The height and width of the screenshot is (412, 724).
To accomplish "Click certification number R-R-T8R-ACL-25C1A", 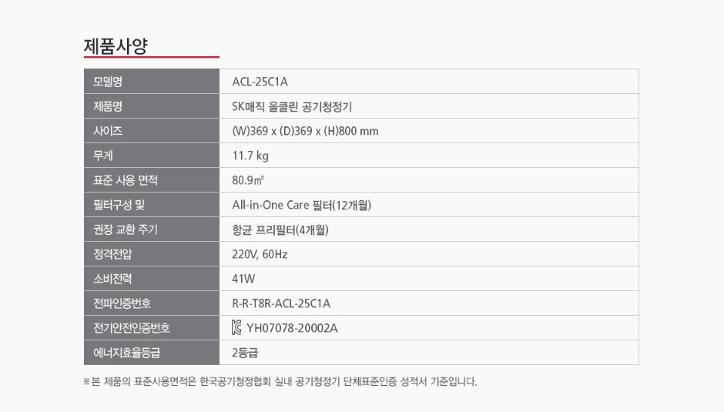I will point(281,303).
